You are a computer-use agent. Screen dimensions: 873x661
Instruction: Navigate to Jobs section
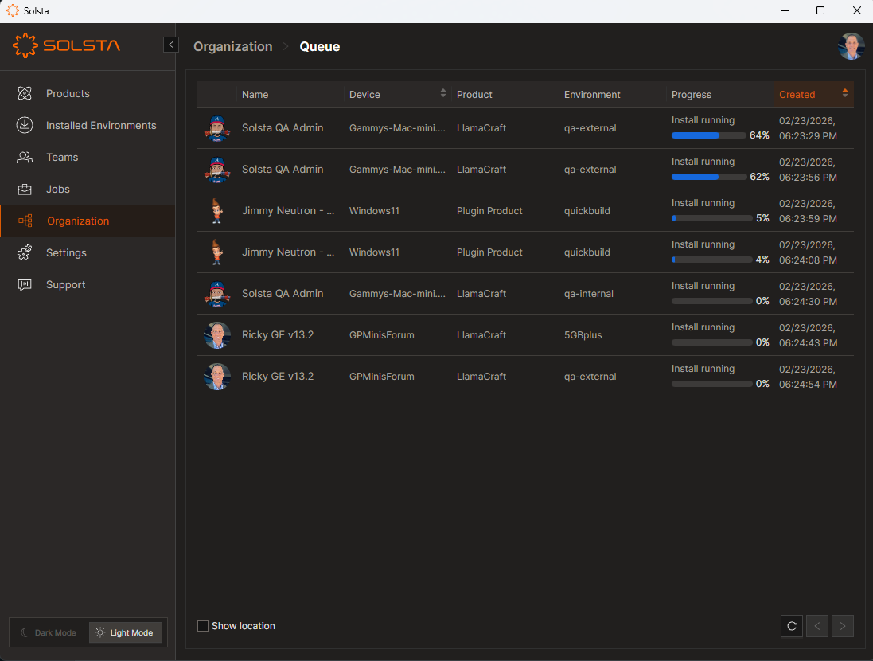pos(58,189)
